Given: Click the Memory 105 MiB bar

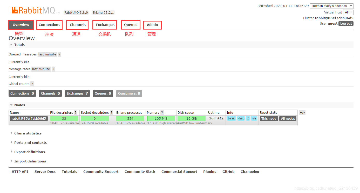Looking at the screenshot, I should click(x=161, y=119).
